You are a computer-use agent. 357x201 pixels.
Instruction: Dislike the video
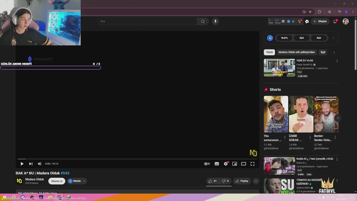coord(225,181)
